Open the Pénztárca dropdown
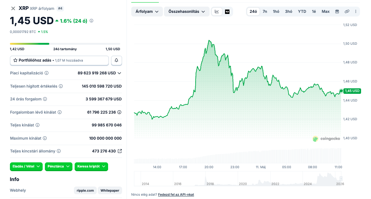The image size is (371, 199). [58, 166]
